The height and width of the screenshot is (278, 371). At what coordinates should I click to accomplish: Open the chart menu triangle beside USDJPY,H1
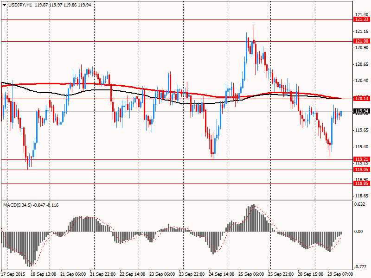coord(4,4)
